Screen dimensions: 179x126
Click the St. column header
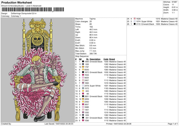point(87,59)
